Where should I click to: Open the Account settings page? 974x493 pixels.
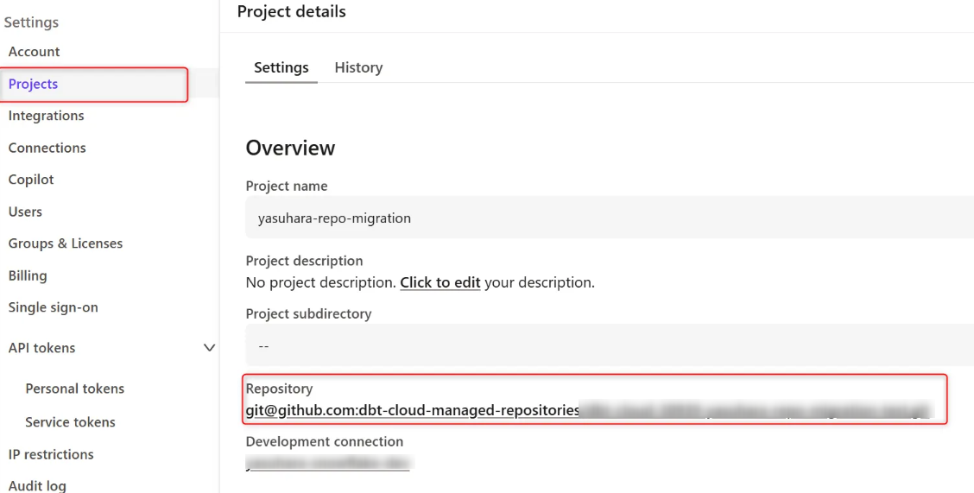tap(35, 52)
